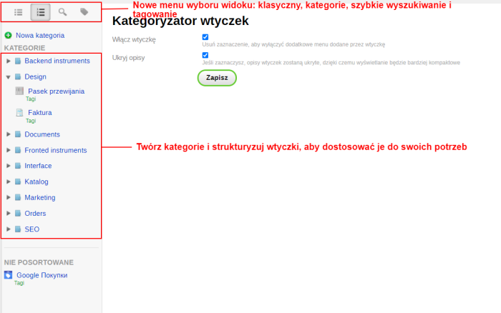
Task: Open tagging view via tag icon
Action: (x=84, y=12)
